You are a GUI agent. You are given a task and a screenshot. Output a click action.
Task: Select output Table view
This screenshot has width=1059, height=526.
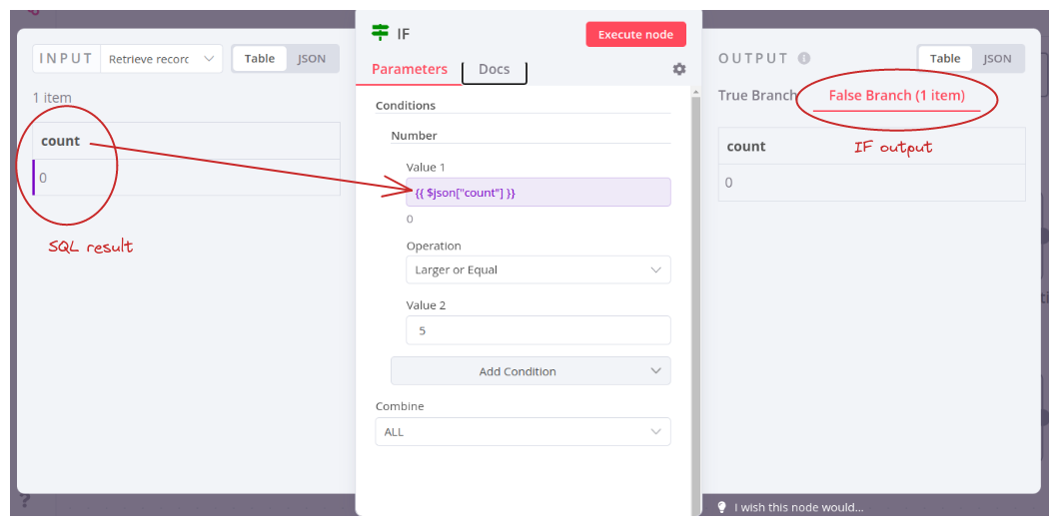pyautogui.click(x=945, y=59)
